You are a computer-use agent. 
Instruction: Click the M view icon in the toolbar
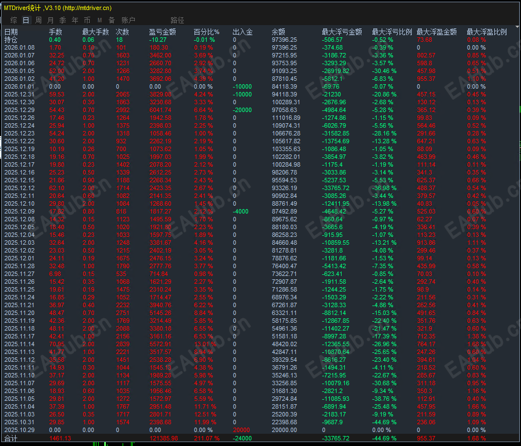(x=99, y=20)
